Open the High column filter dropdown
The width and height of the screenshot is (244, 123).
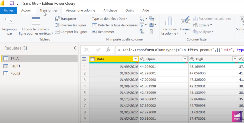tap(235, 59)
